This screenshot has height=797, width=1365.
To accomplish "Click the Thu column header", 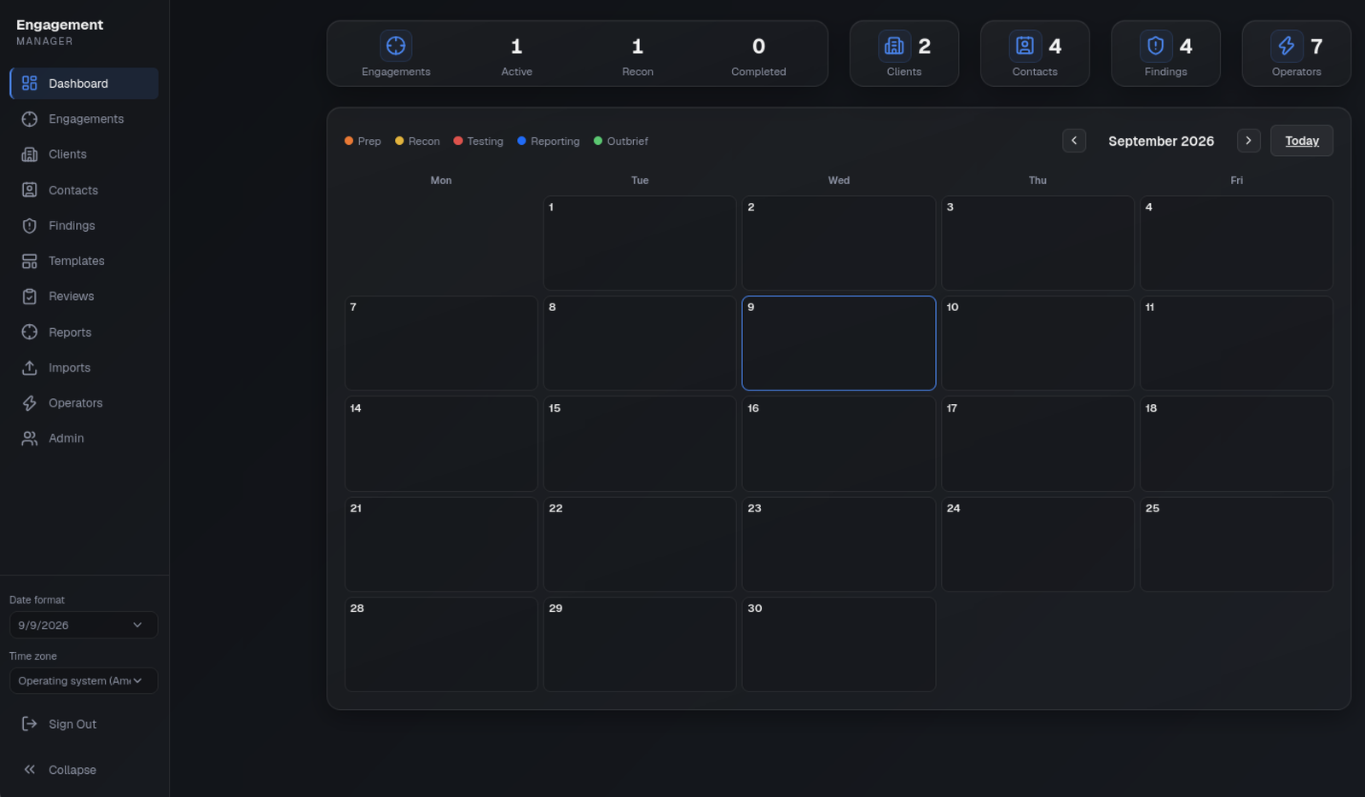I will (x=1037, y=180).
